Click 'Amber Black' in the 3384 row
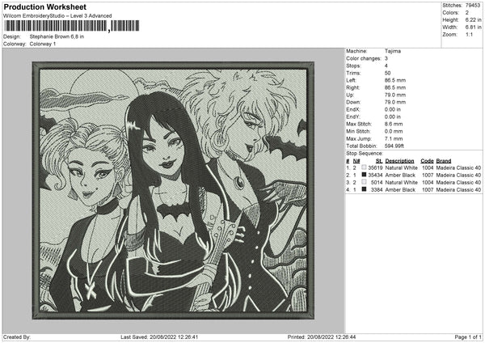The width and height of the screenshot is (485, 343). [x=400, y=190]
